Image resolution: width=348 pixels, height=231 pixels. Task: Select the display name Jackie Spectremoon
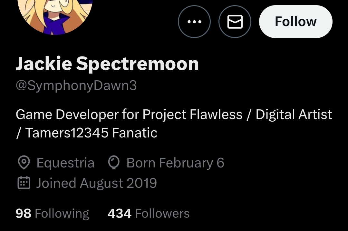pyautogui.click(x=107, y=64)
